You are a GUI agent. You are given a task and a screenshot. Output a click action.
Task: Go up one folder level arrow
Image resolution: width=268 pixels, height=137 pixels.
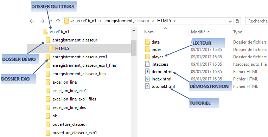coord(58,21)
